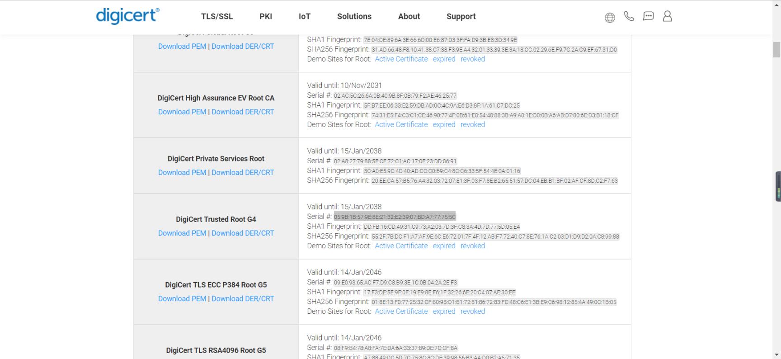Download DER/CRT for TLS ECC P384 Root G5

point(243,298)
